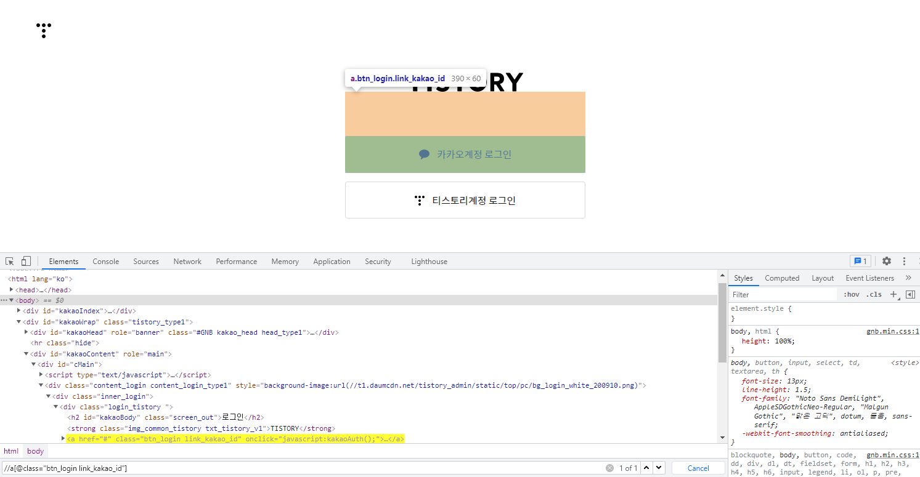Collapse the cMain div node
The width and height of the screenshot is (920, 477).
click(x=34, y=364)
